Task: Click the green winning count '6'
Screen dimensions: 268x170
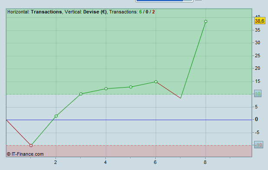Action: (x=141, y=12)
